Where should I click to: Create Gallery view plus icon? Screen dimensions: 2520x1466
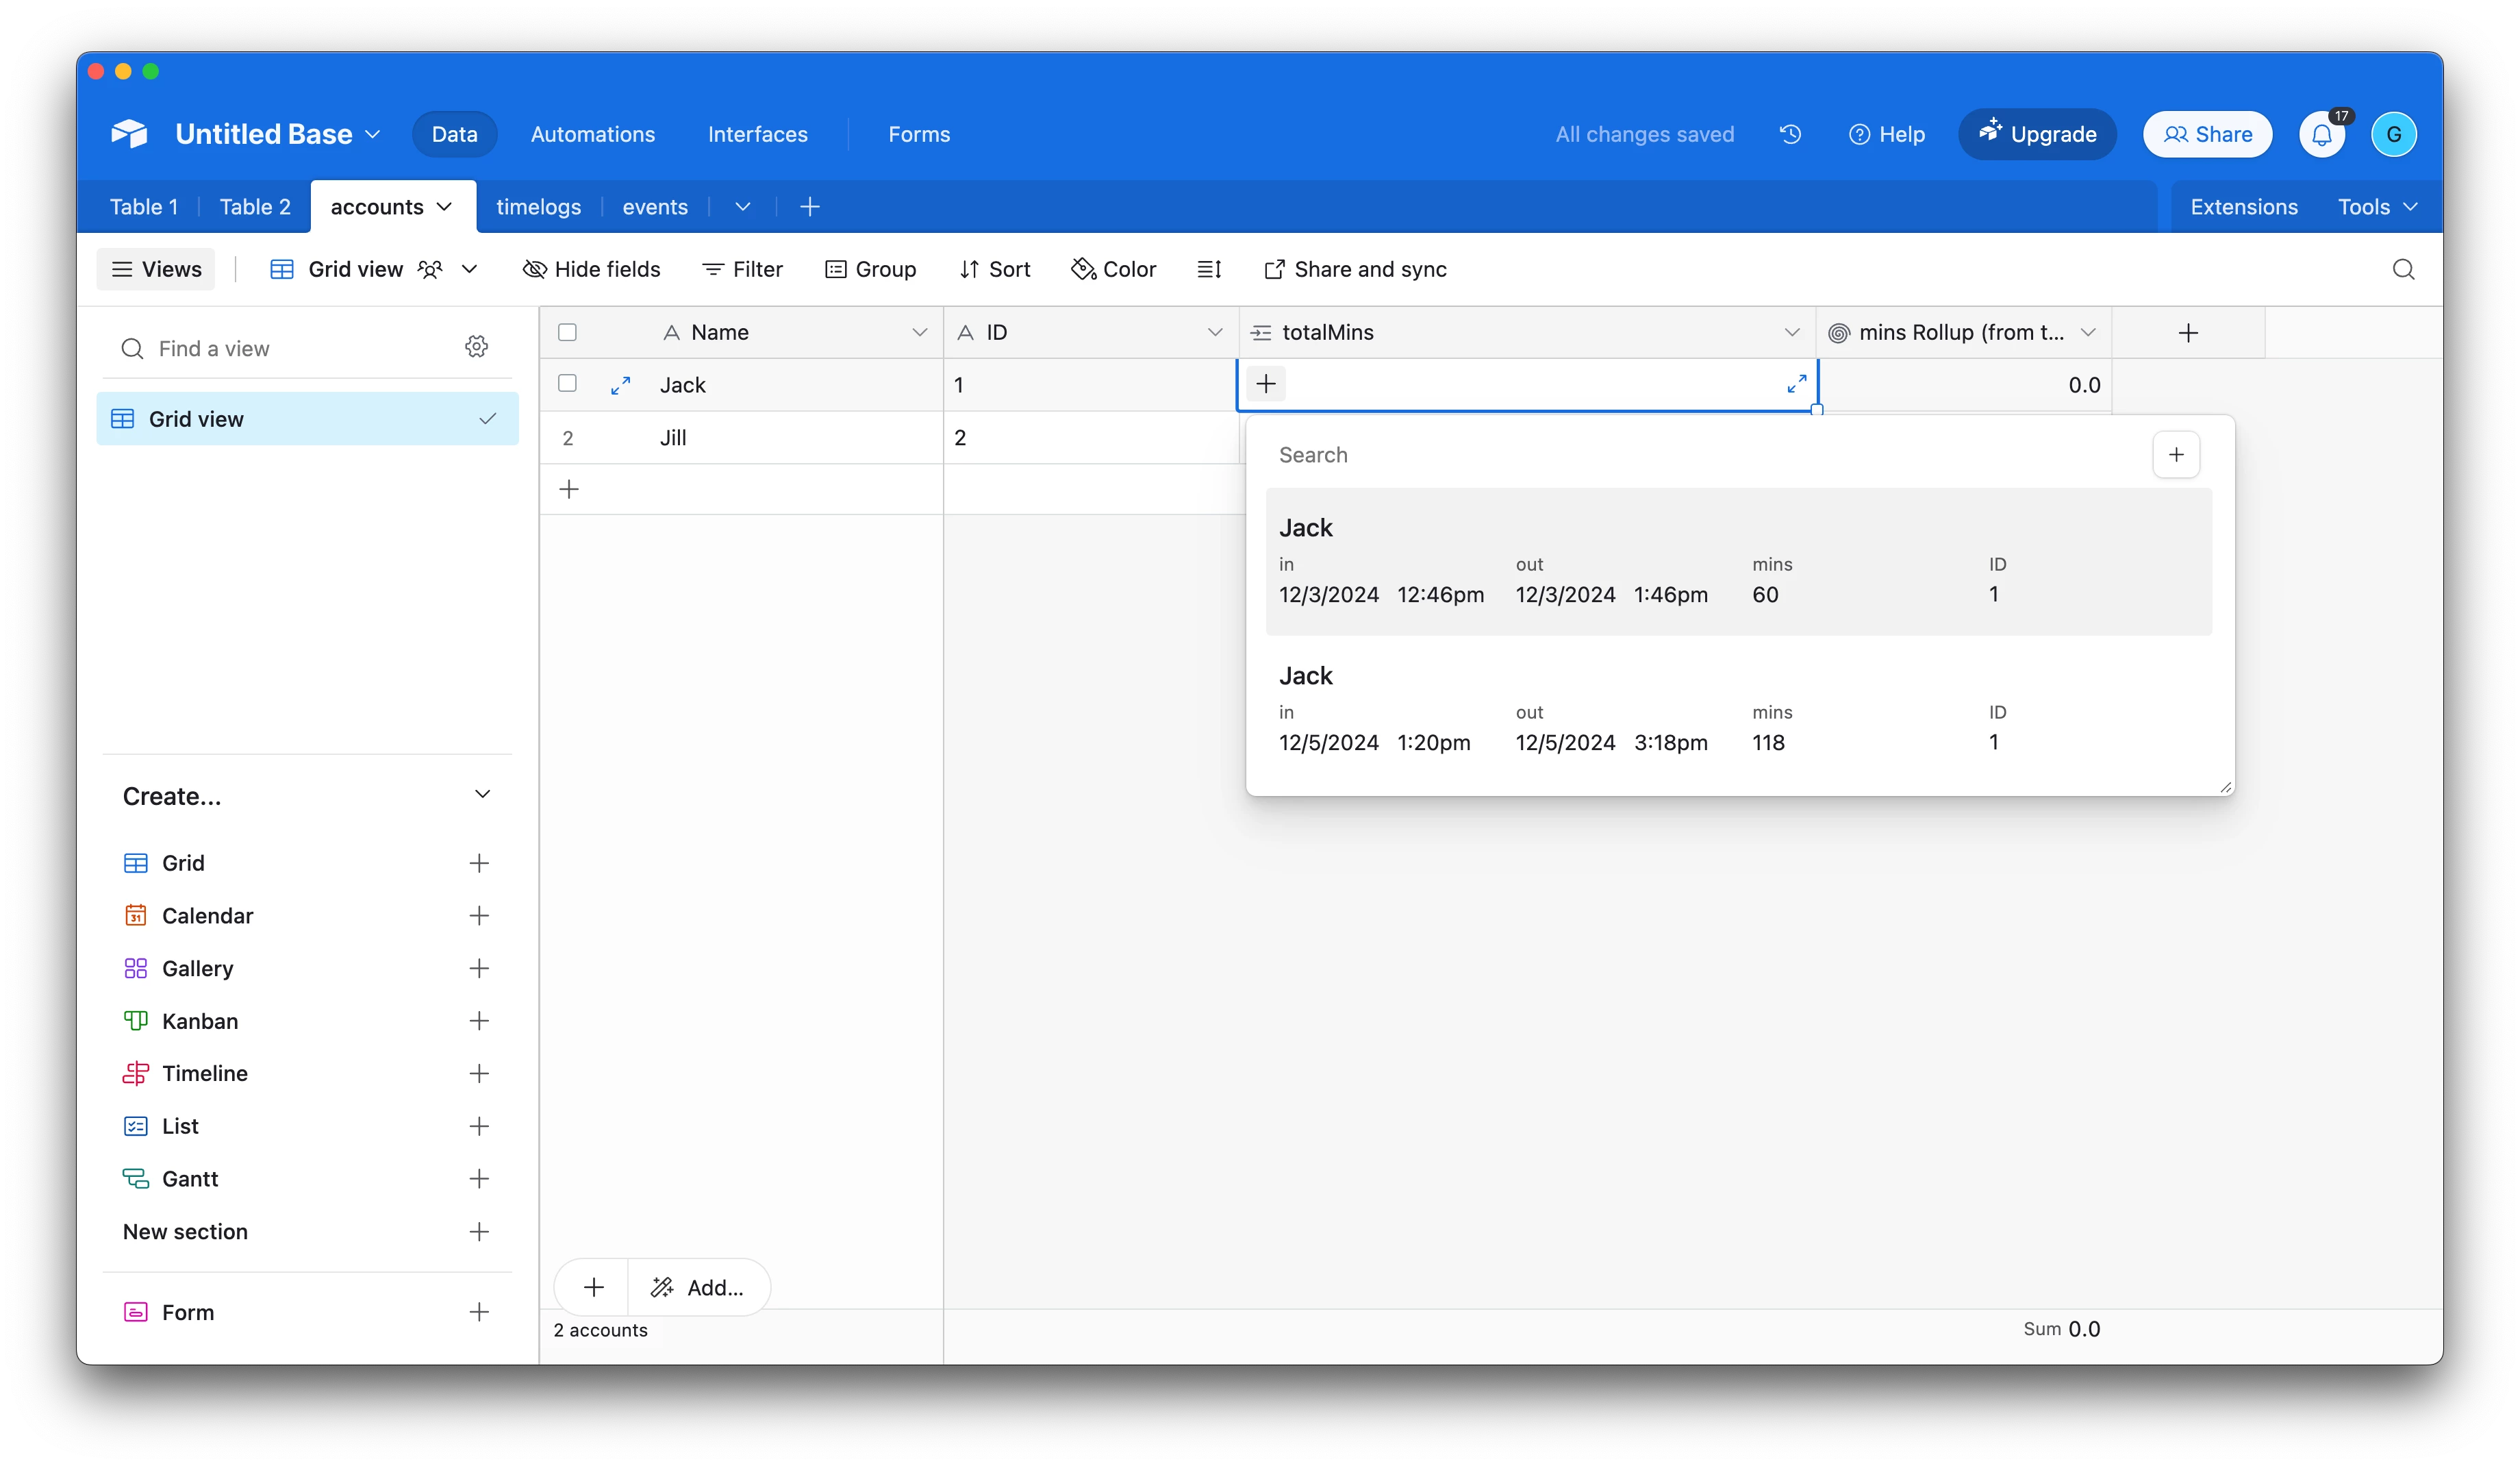pos(479,968)
